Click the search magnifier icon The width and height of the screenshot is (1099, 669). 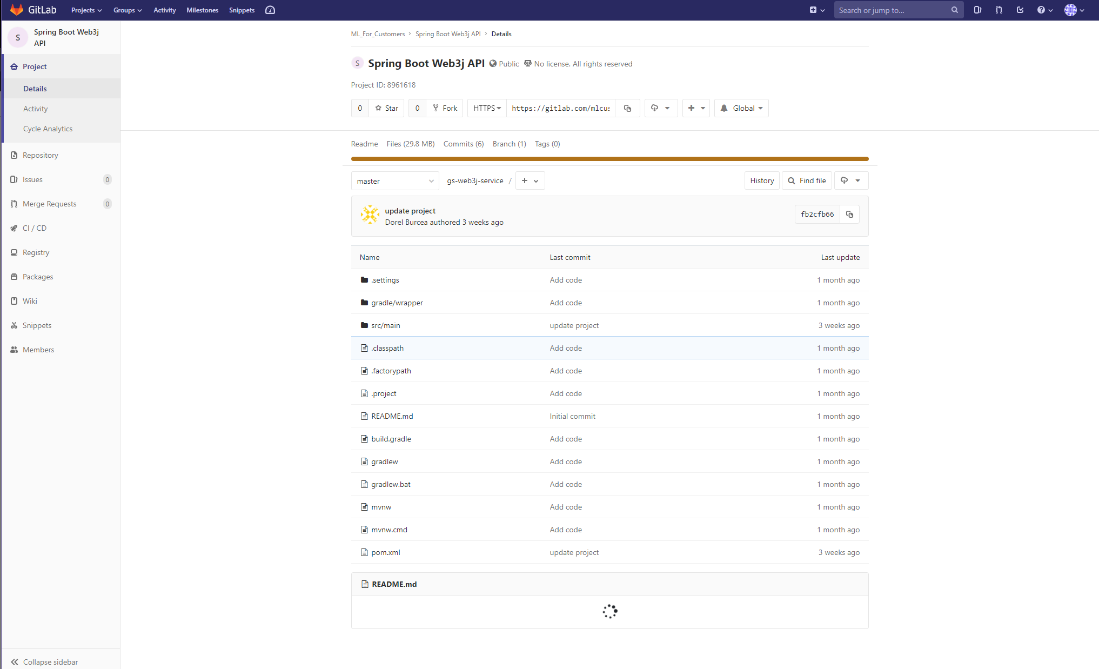click(x=954, y=10)
